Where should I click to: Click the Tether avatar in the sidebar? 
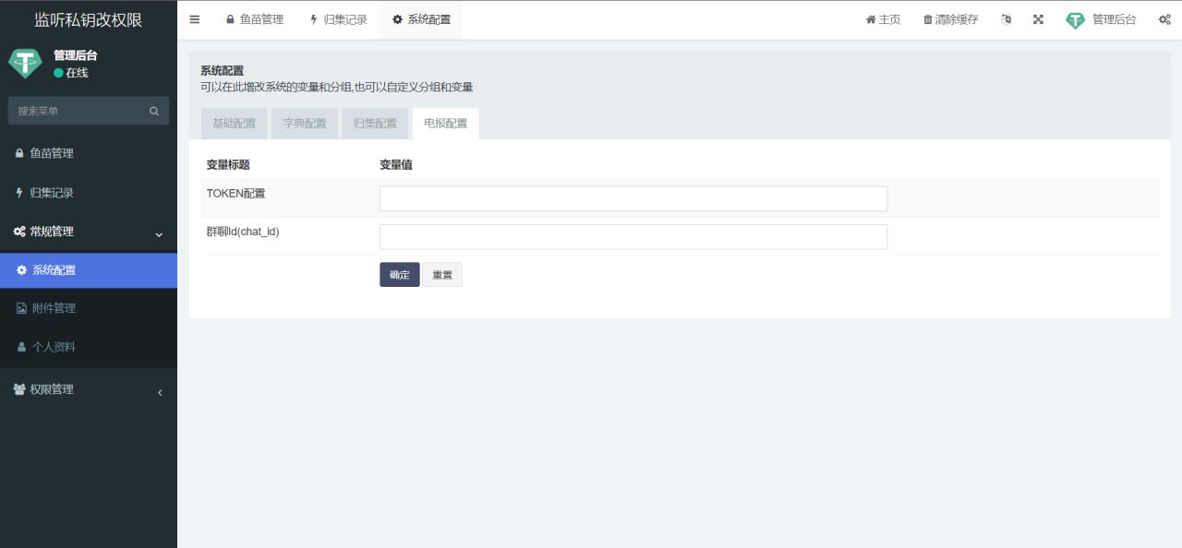[25, 63]
